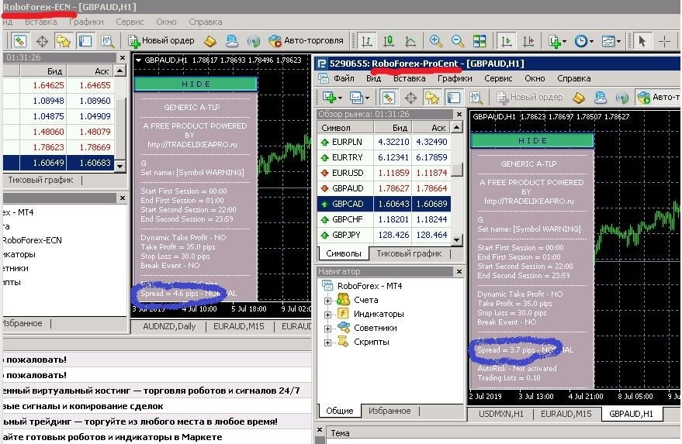Screen dimensions: 682x444
Task: Open USDMXN,H1 chart tab
Action: [x=500, y=414]
